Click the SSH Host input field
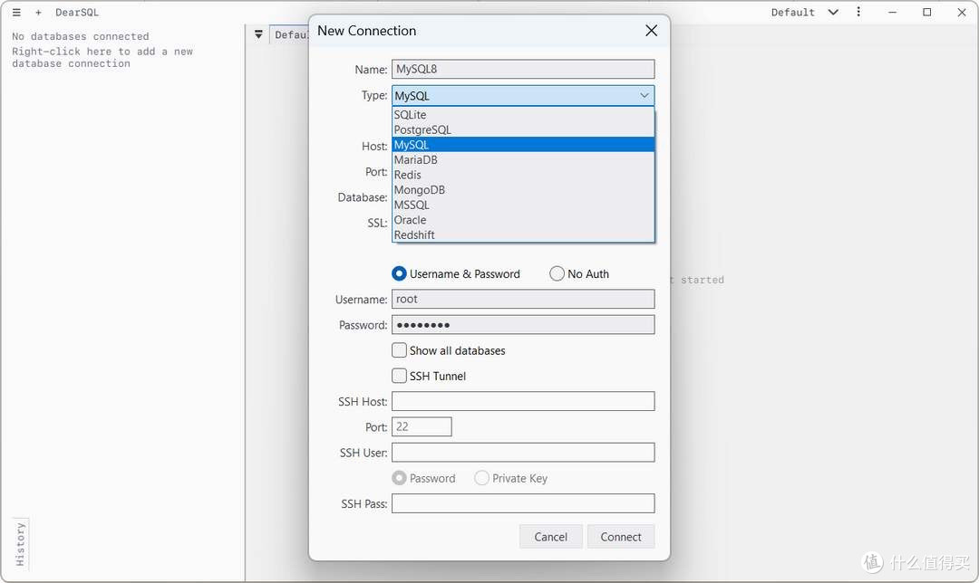Viewport: 979px width, 583px height. [x=523, y=402]
